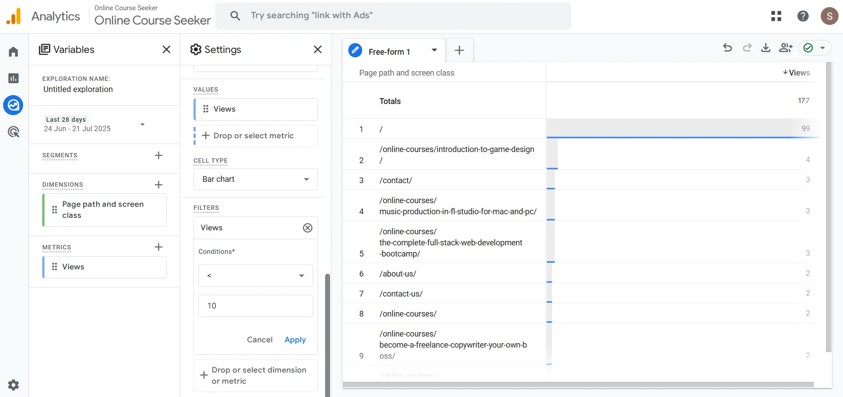Open the Admin settings gear
This screenshot has width=843, height=397.
pyautogui.click(x=13, y=385)
